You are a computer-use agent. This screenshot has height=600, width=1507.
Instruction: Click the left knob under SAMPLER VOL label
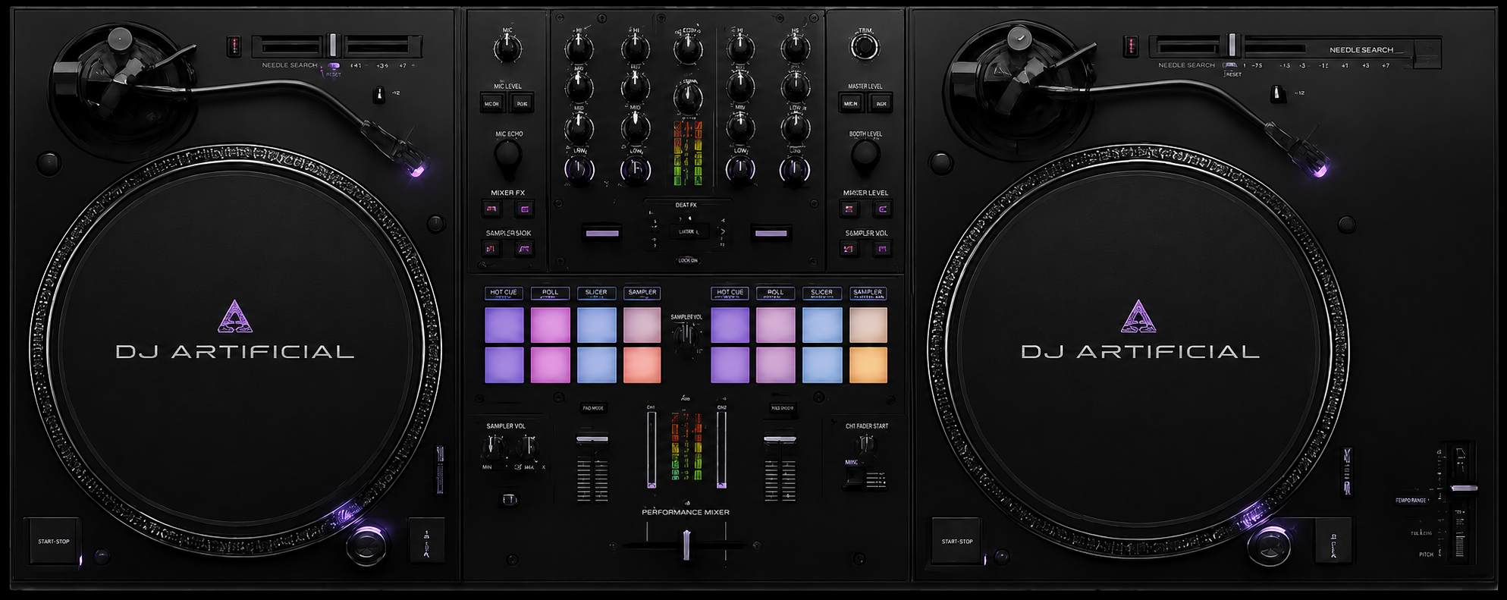pyautogui.click(x=493, y=447)
